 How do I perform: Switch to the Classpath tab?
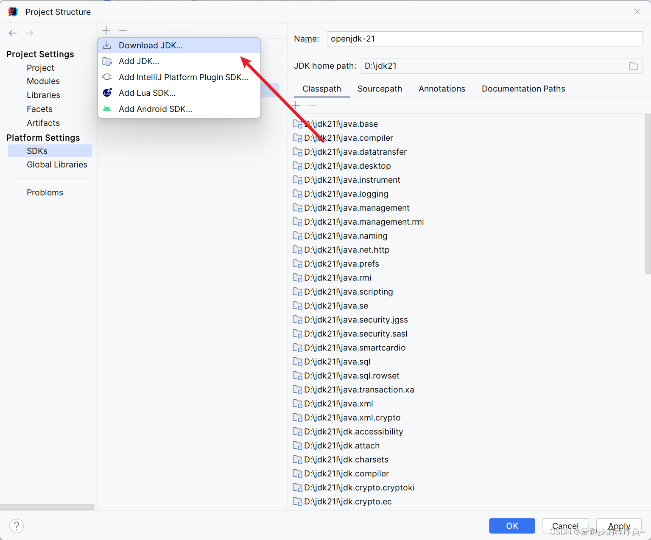pos(321,89)
